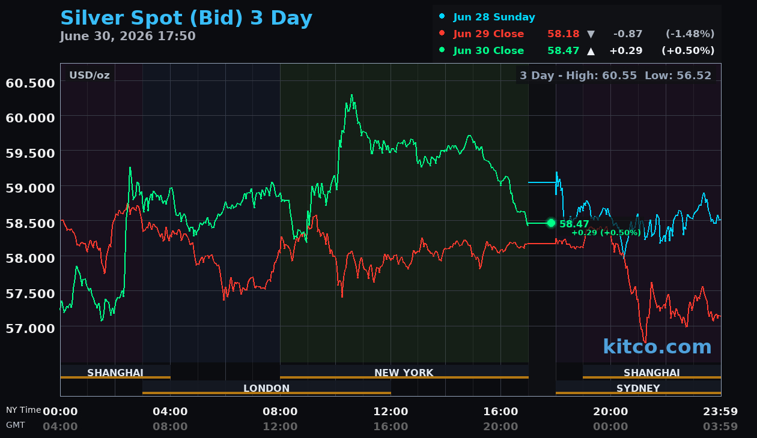The height and width of the screenshot is (438, 757).
Task: Select the NEW YORK session bar
Action: click(x=404, y=373)
